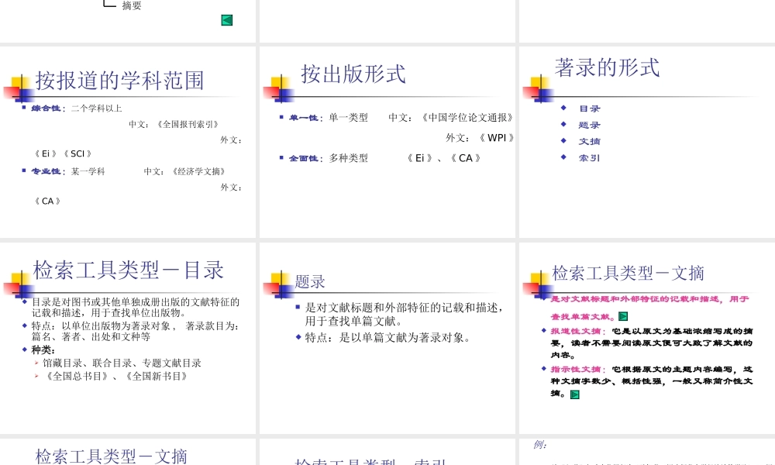Open the 目录 hyperlink on 著录的形式 slide
The height and width of the screenshot is (465, 775).
pos(589,108)
